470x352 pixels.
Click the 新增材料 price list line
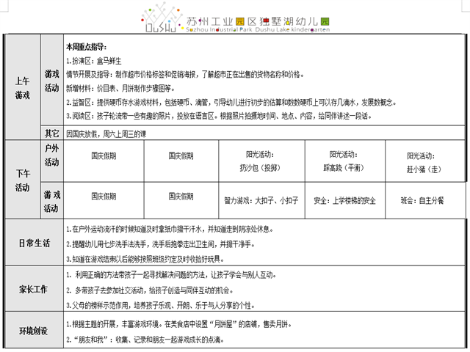(134, 88)
